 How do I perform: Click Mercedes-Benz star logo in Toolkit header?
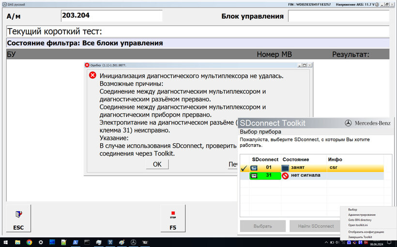coord(348,123)
